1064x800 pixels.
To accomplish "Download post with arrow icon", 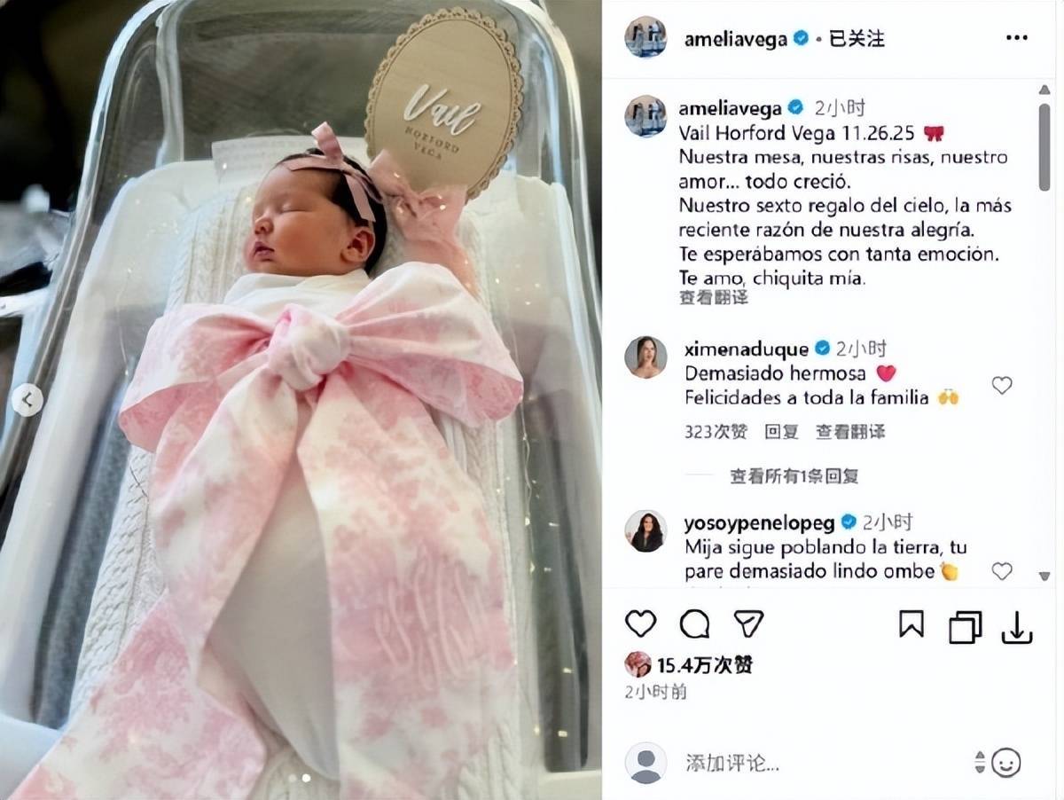I will 1017,627.
